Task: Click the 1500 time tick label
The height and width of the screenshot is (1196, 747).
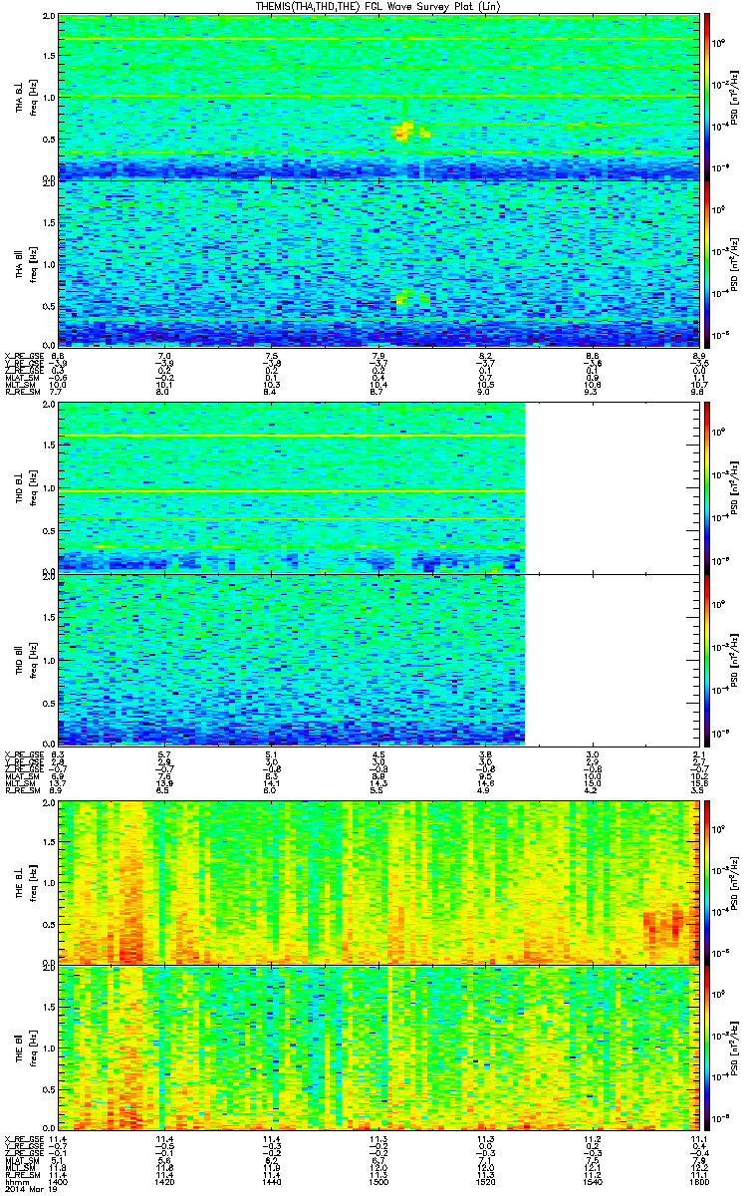Action: pyautogui.click(x=378, y=1182)
